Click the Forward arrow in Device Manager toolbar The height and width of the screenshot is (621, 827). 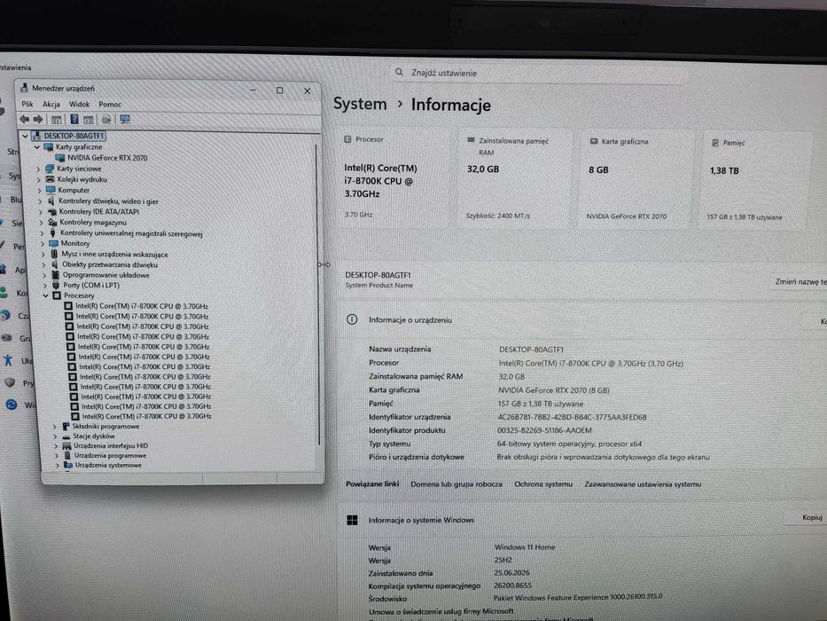pyautogui.click(x=38, y=120)
